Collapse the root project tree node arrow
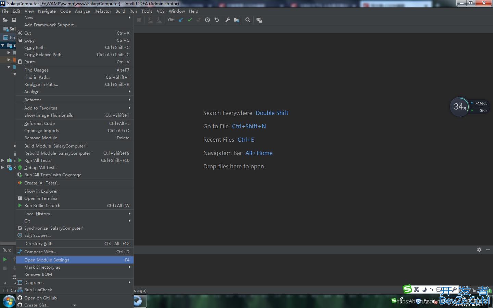The height and width of the screenshot is (308, 493). [x=3, y=45]
